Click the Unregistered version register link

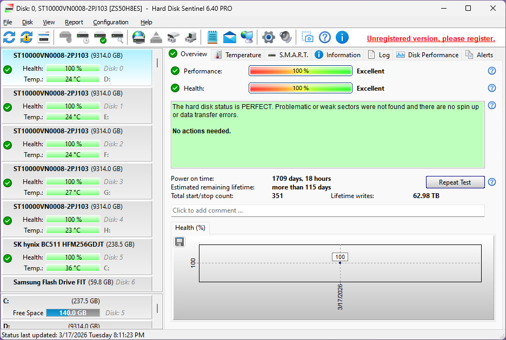431,38
